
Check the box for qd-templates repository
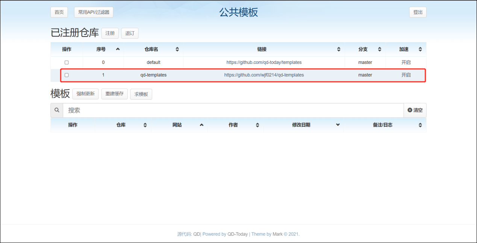[67, 75]
